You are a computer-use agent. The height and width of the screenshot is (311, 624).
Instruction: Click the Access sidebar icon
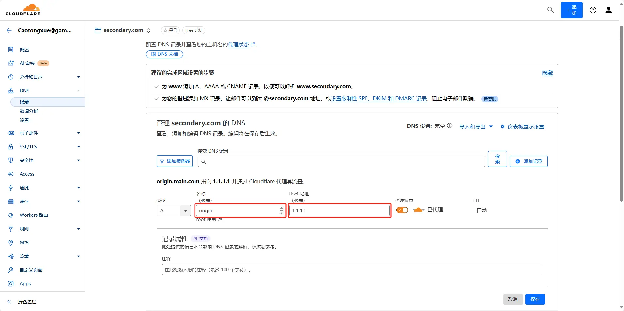(x=11, y=174)
